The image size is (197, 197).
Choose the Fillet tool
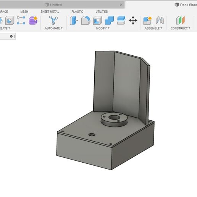point(86,20)
